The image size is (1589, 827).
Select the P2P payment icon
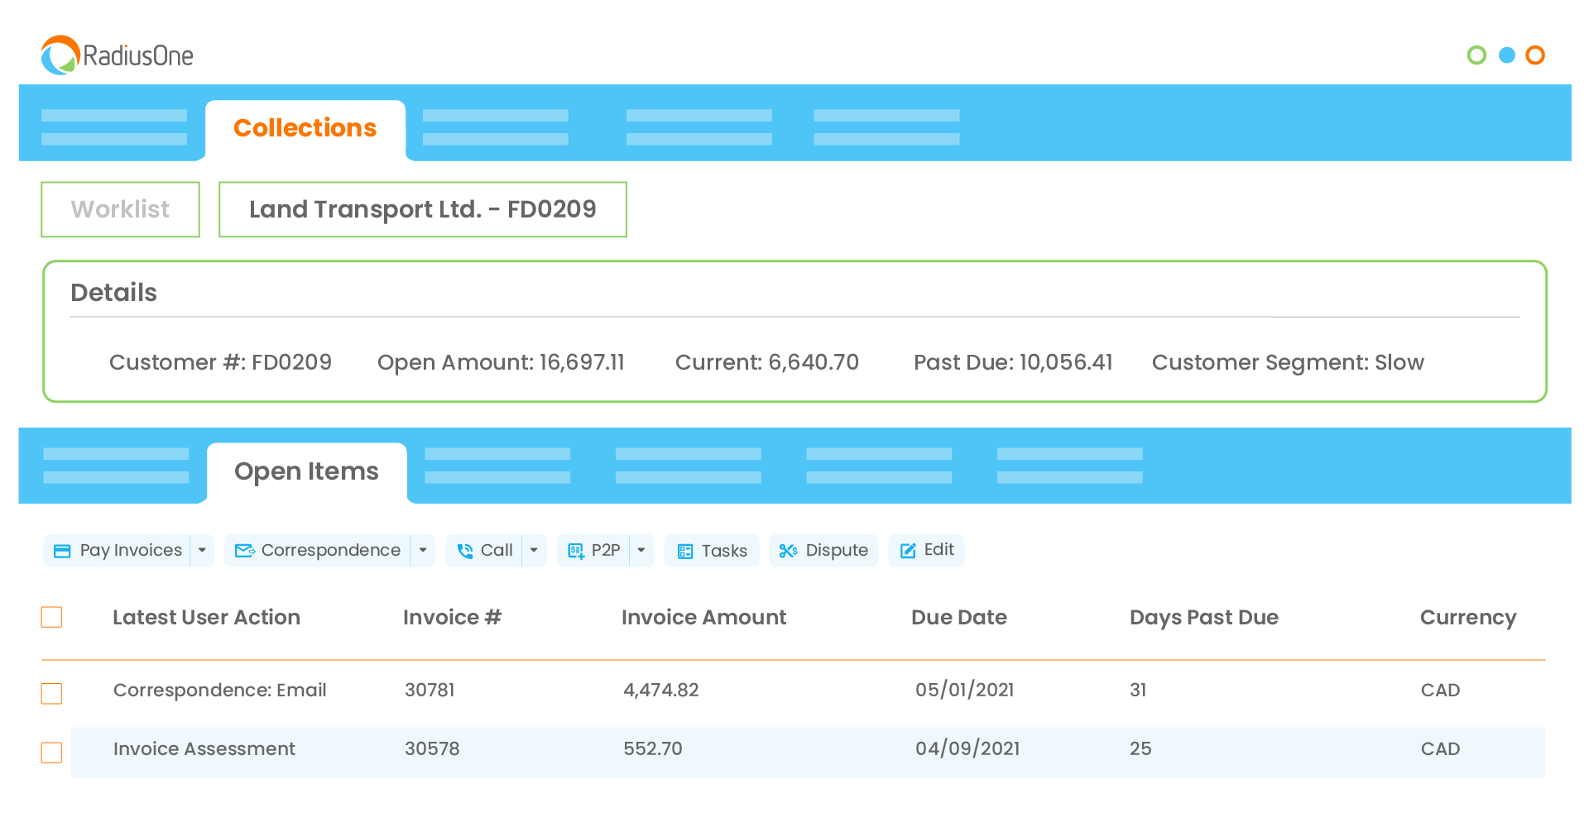pos(576,550)
